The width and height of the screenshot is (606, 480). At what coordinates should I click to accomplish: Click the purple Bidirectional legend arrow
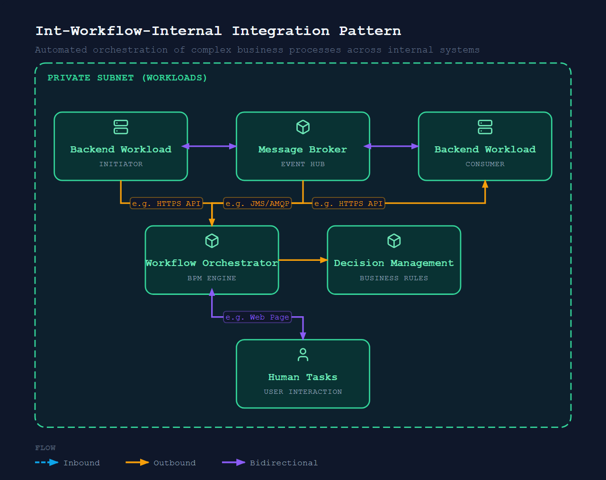pos(234,462)
